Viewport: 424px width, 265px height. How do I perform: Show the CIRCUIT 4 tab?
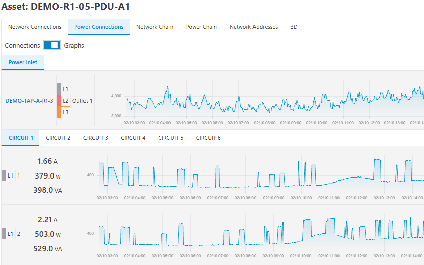pyautogui.click(x=133, y=138)
